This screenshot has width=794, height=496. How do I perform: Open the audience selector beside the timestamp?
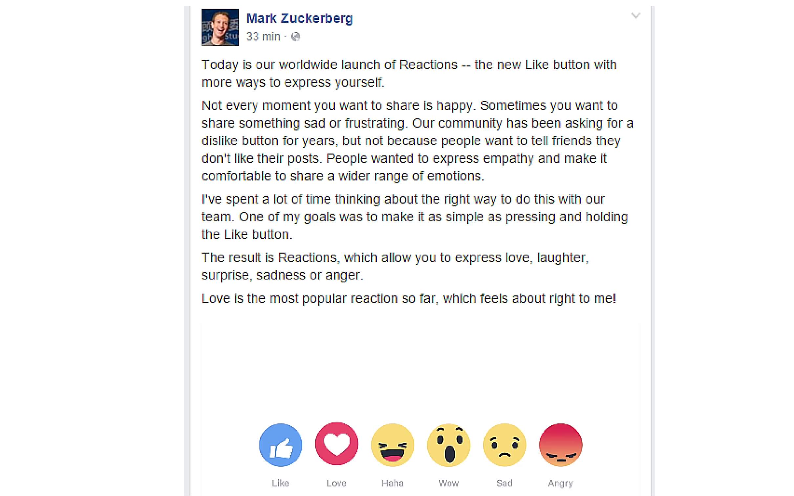[x=296, y=37]
